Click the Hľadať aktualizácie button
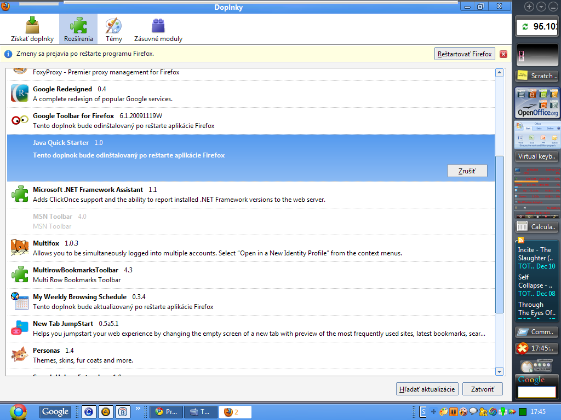Viewport: 561px width, 420px height. (x=427, y=389)
